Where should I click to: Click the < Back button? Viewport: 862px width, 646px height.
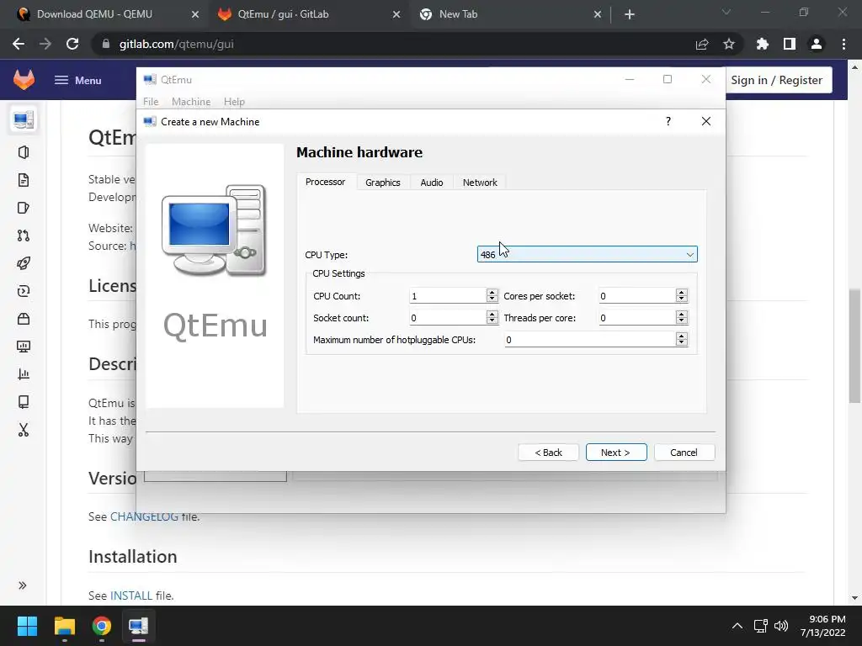(x=548, y=452)
